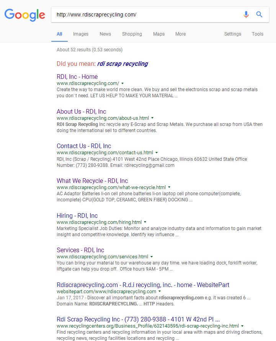Click the green websitepart.com/www/rdiscraprecycling.com URL
This screenshot has height=341, width=276.
pyautogui.click(x=106, y=291)
